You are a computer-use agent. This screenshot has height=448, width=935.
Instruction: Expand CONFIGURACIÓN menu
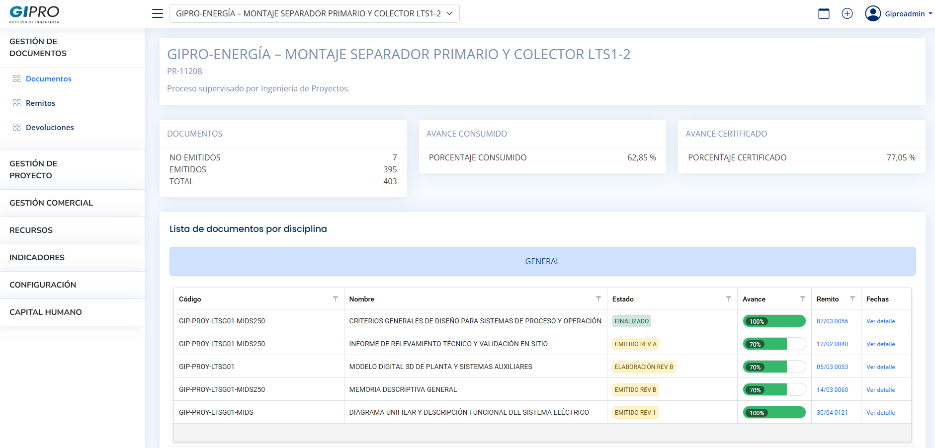(72, 285)
